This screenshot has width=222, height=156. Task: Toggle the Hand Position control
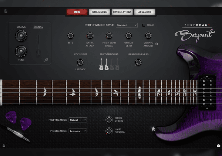109,131
